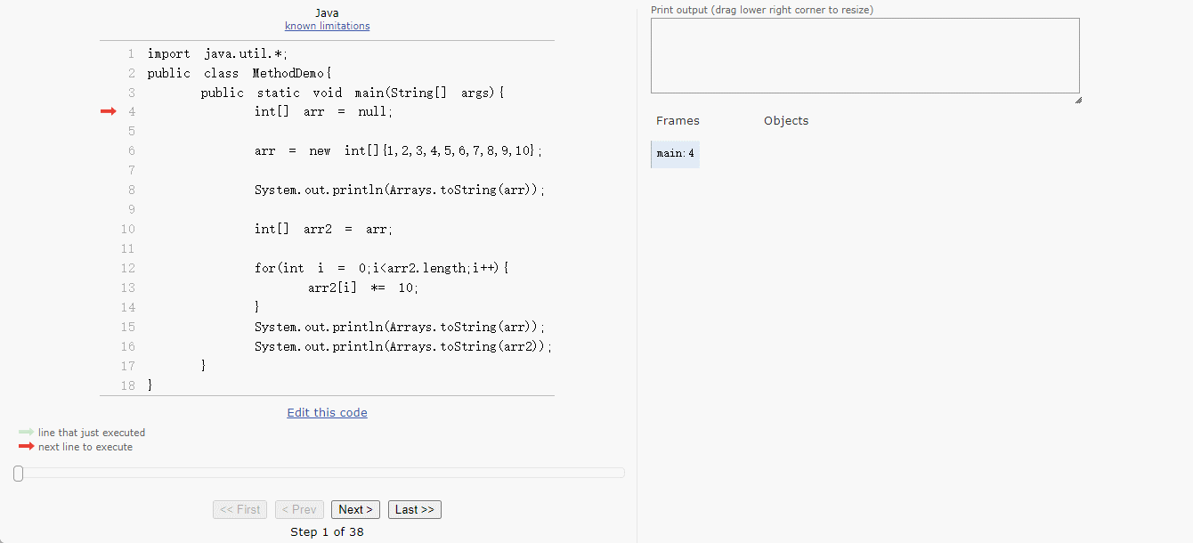
Task: Open the Edit this code link
Action: click(327, 413)
